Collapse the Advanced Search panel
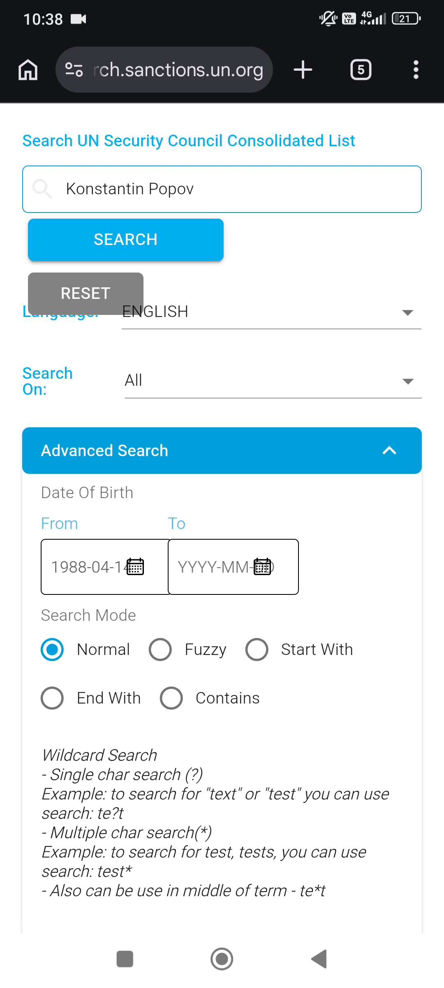The width and height of the screenshot is (444, 988). coord(389,451)
